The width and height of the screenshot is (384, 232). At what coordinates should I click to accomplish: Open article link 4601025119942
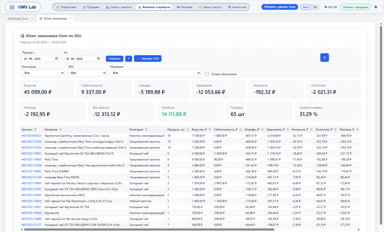click(x=31, y=172)
